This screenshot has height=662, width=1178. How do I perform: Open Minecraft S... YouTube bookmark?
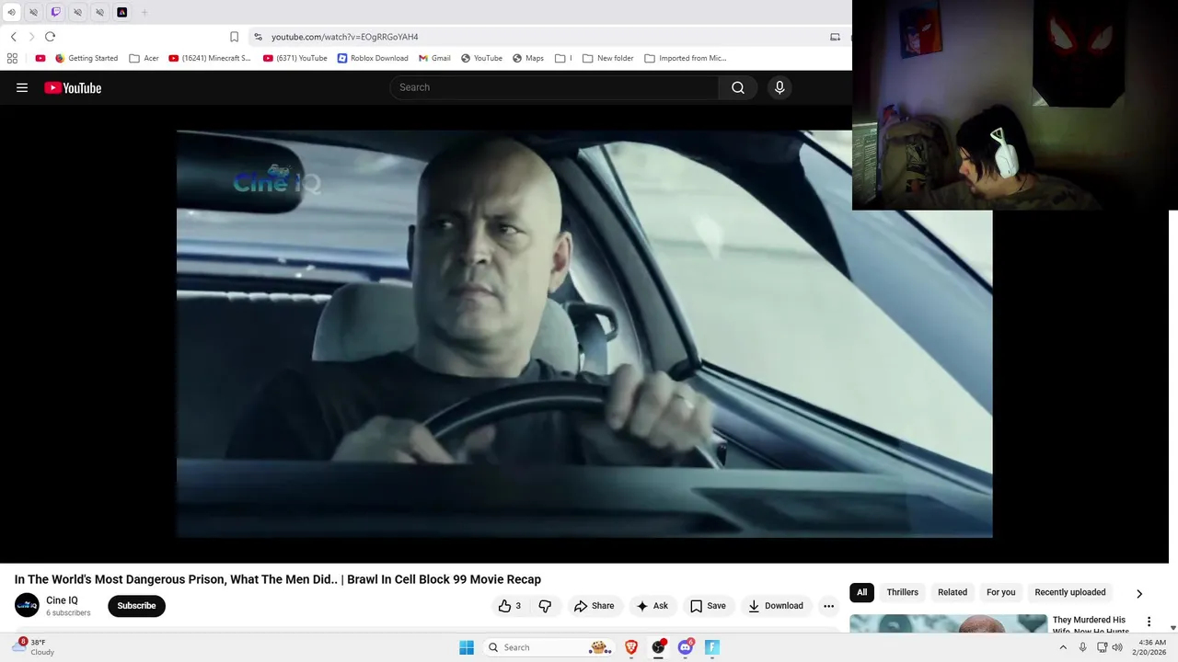tap(209, 58)
